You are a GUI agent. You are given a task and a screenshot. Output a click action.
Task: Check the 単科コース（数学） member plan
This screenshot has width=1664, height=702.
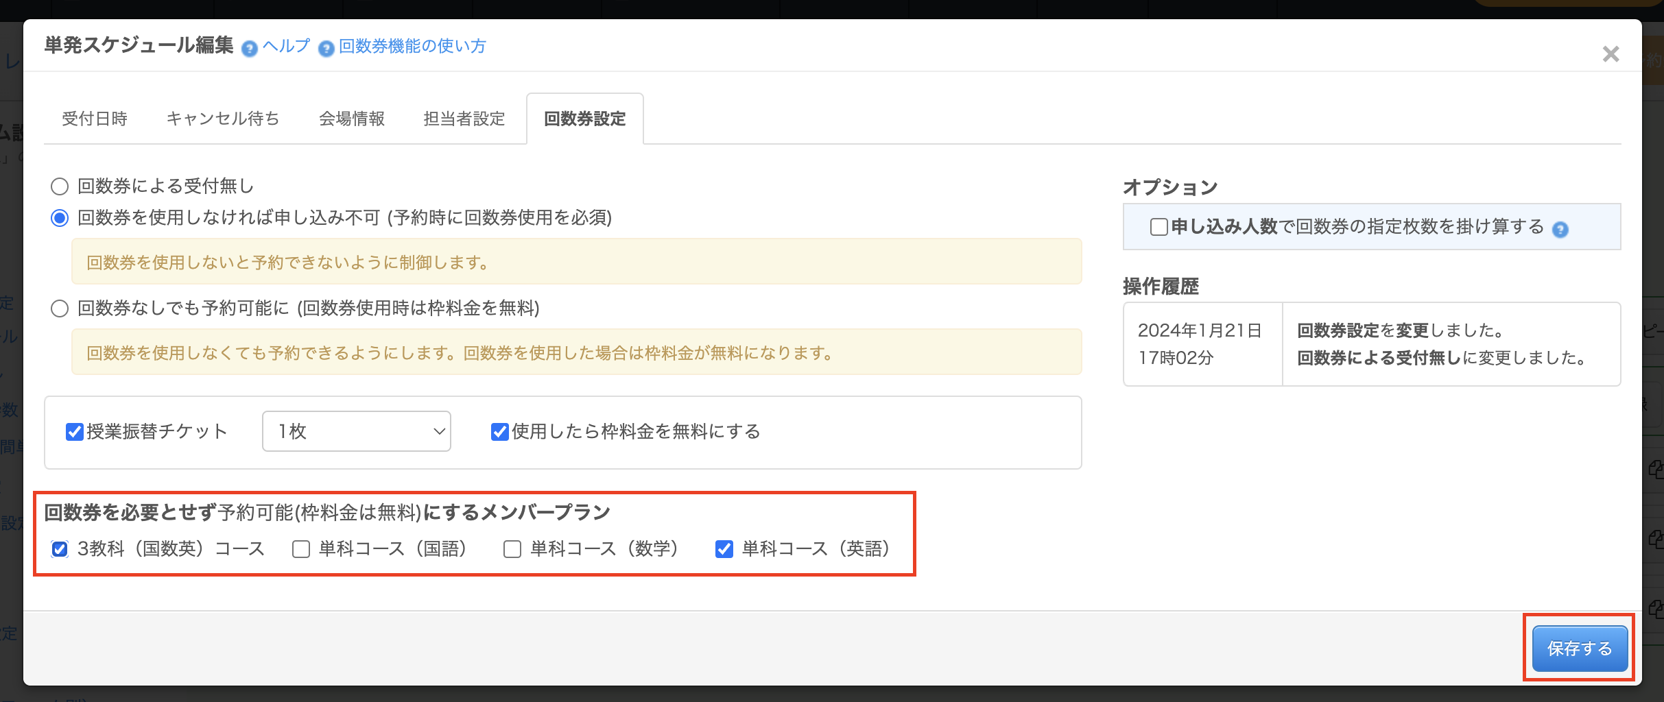pos(512,549)
